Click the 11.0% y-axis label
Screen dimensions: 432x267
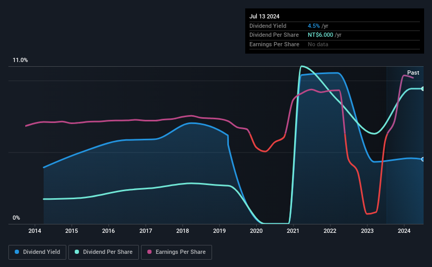coord(21,60)
